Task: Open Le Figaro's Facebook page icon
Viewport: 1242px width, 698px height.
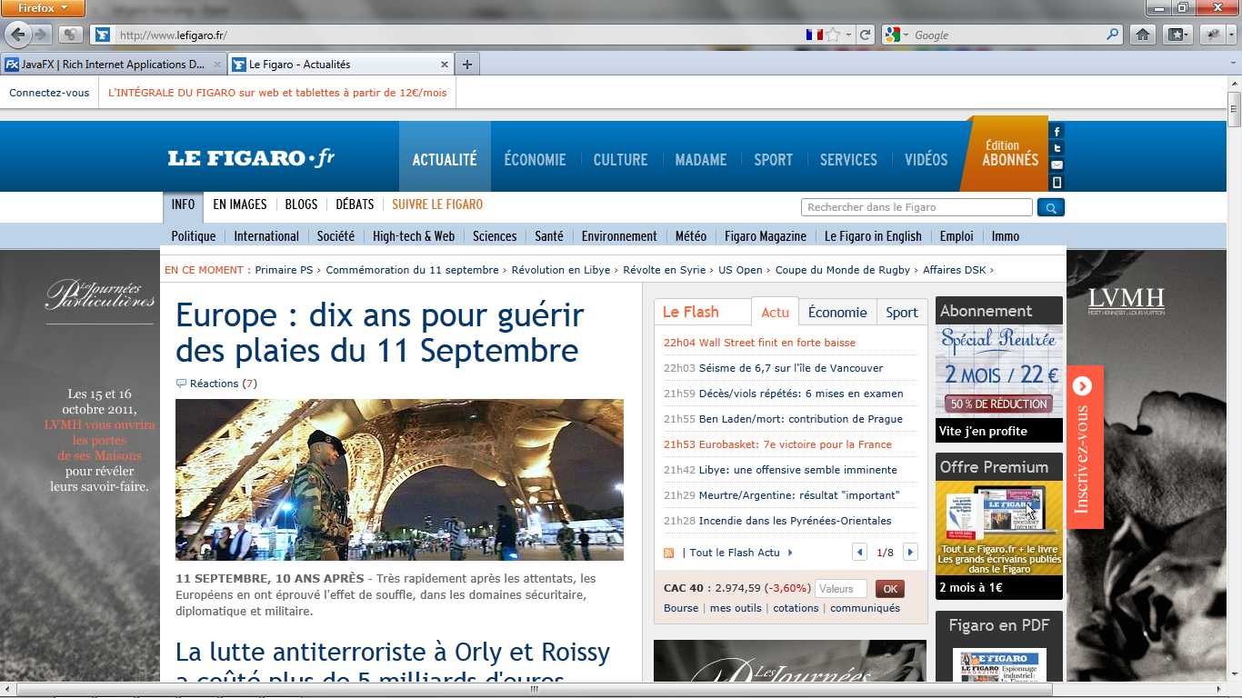Action: tap(1057, 132)
